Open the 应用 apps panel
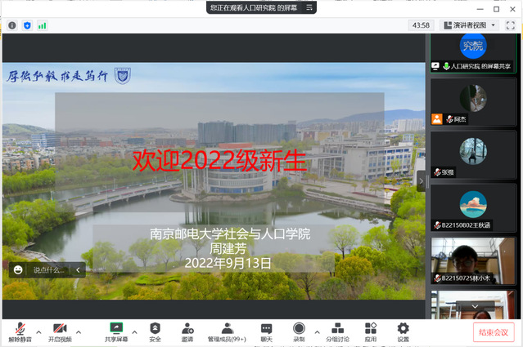This screenshot has height=347, width=523. click(x=371, y=331)
